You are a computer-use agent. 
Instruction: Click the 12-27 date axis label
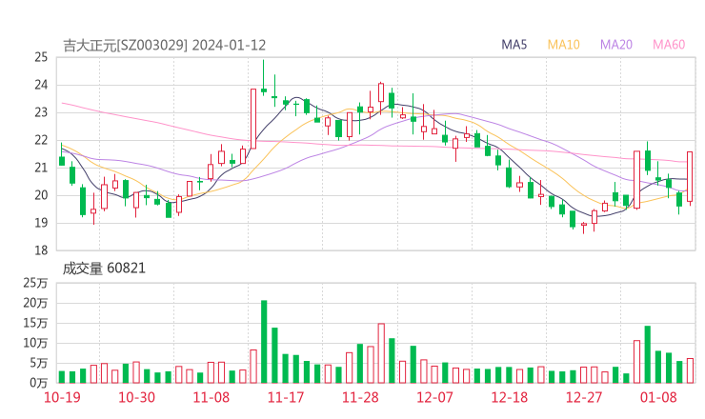pyautogui.click(x=584, y=397)
